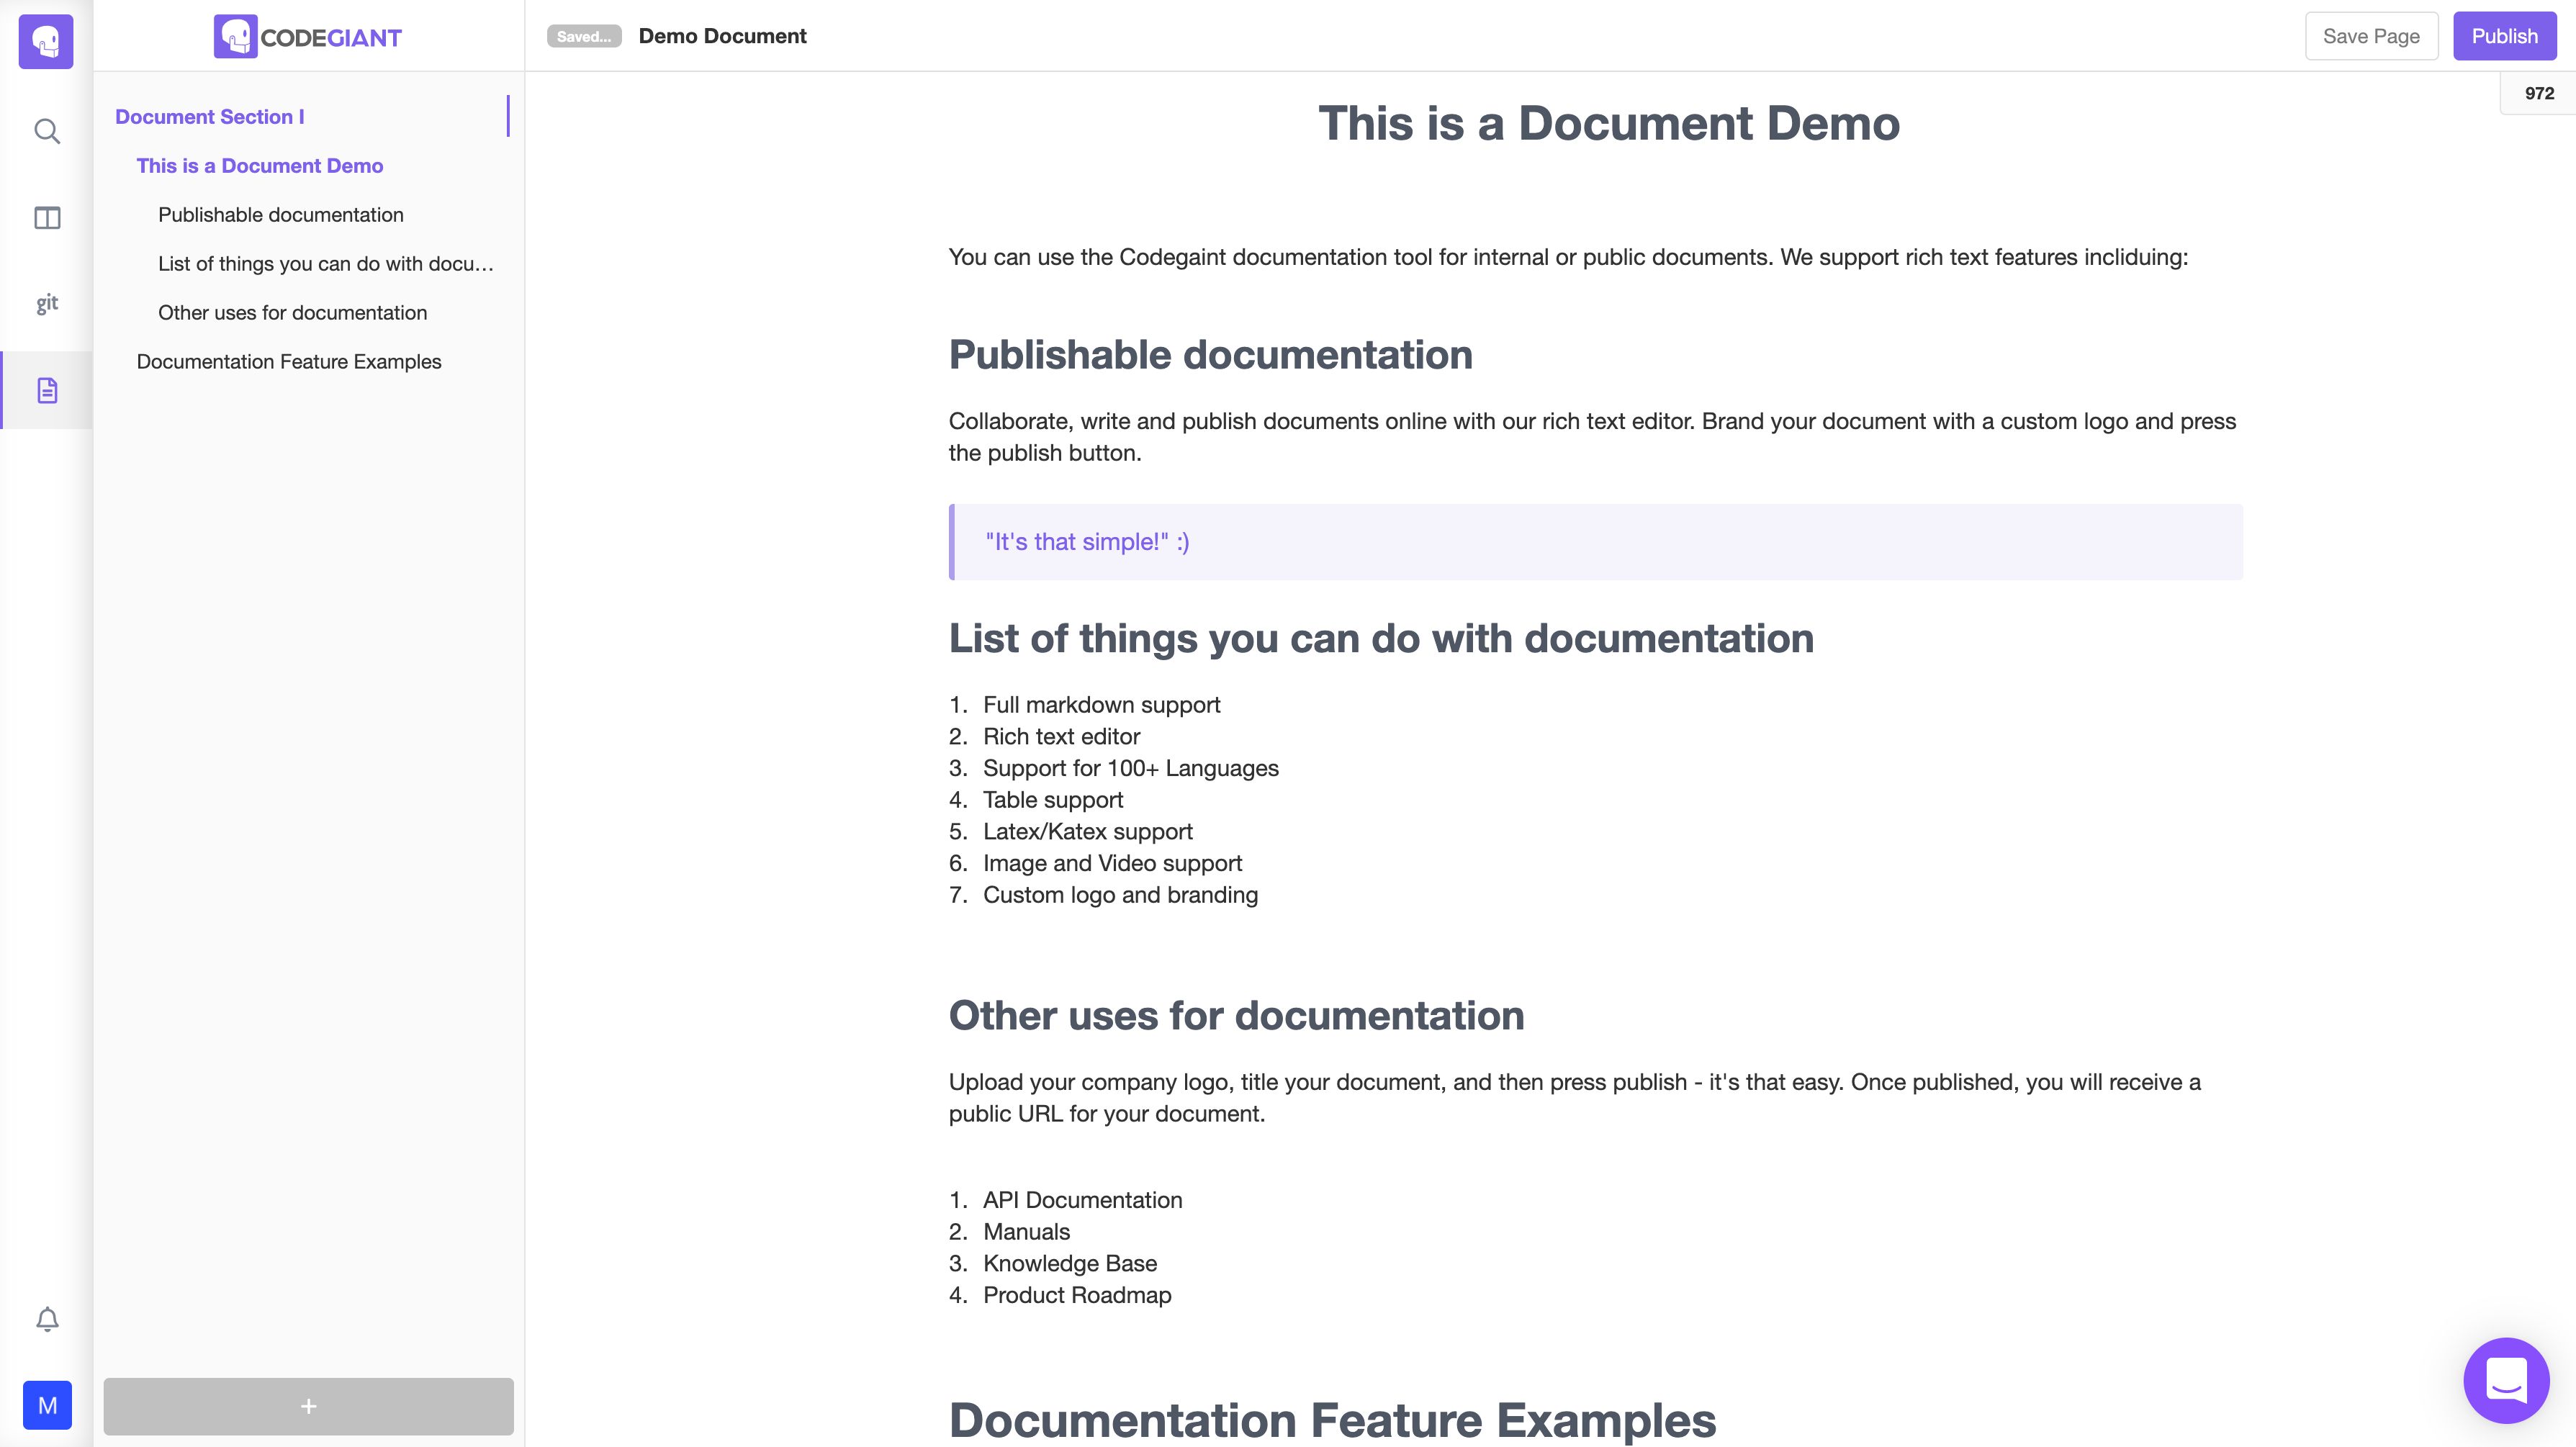Screen dimensions: 2576x1447
Task: Click the CODEGIANT logo
Action: tap(308, 37)
